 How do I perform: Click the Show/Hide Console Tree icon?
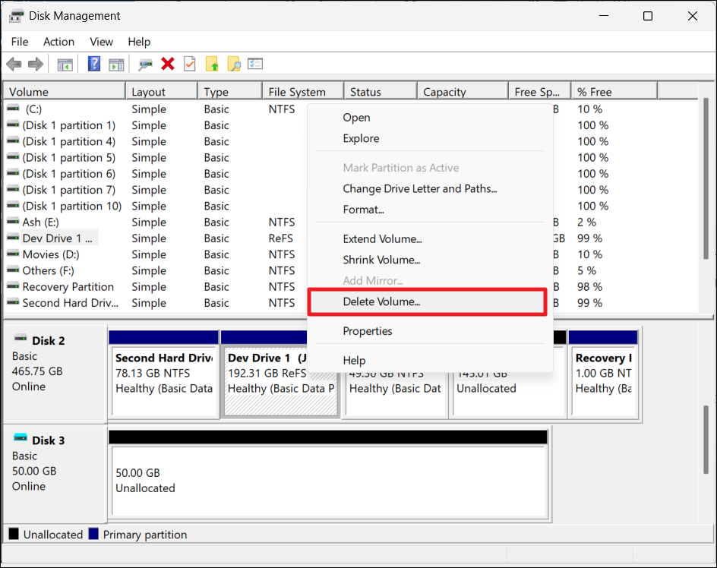click(65, 65)
